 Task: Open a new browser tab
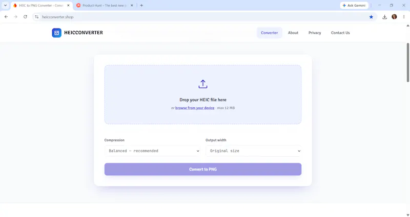coord(141,6)
